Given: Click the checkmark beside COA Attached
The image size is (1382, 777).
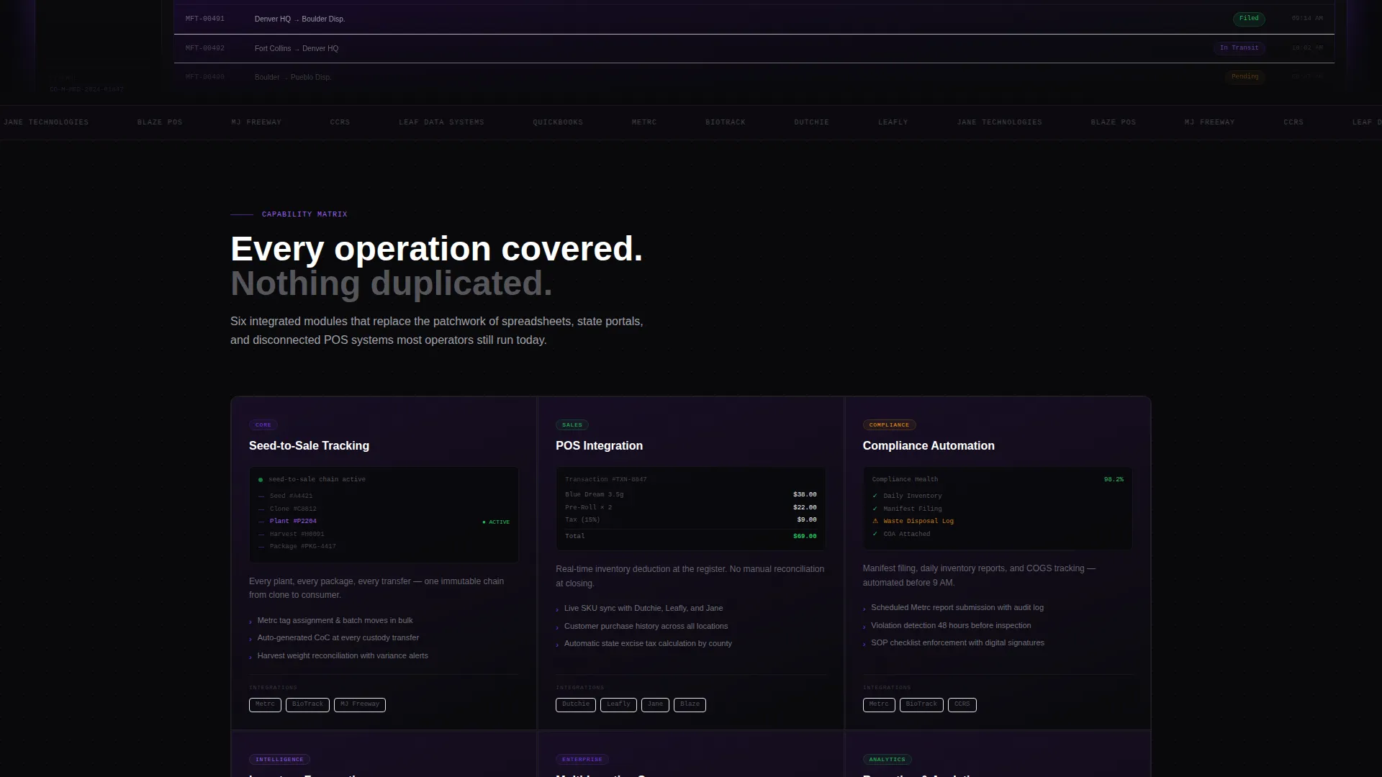Looking at the screenshot, I should 875,535.
